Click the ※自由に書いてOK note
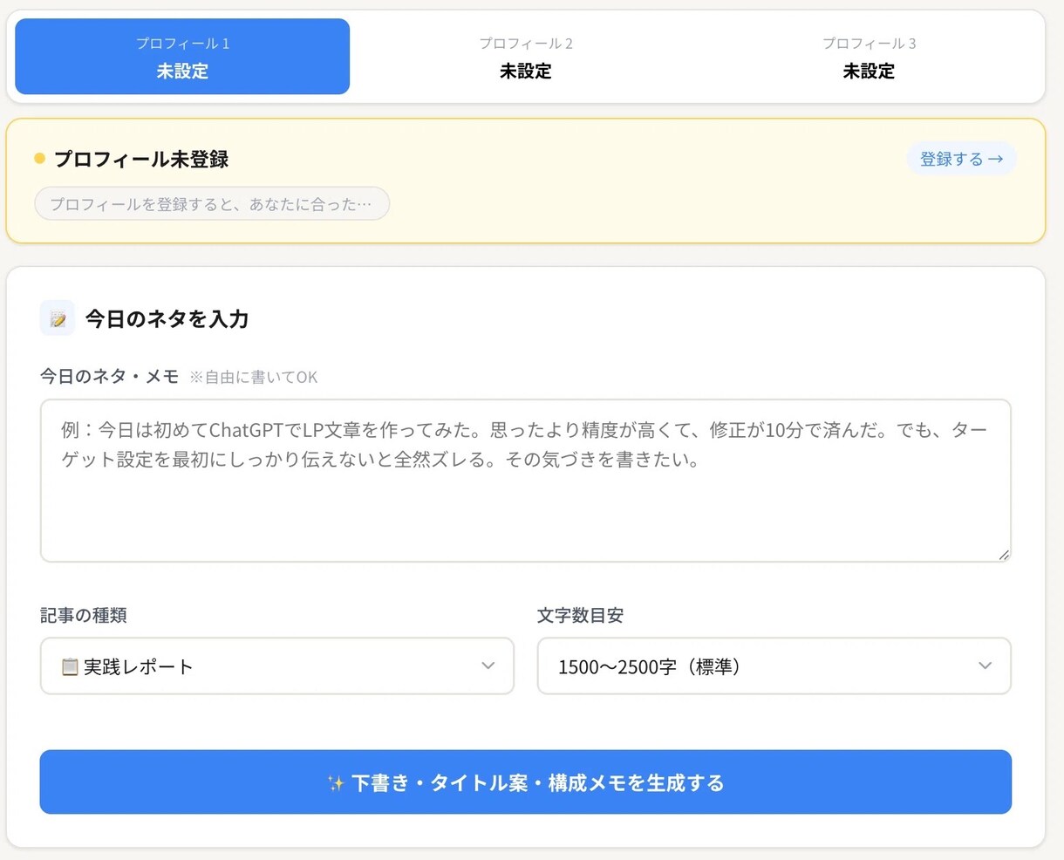The width and height of the screenshot is (1064, 860). pos(253,378)
